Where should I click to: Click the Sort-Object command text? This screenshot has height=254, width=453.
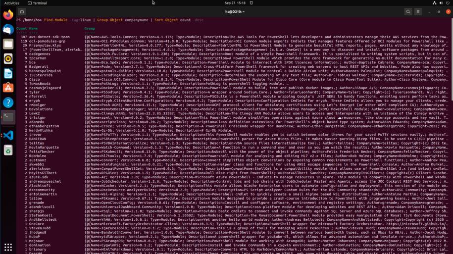[166, 20]
